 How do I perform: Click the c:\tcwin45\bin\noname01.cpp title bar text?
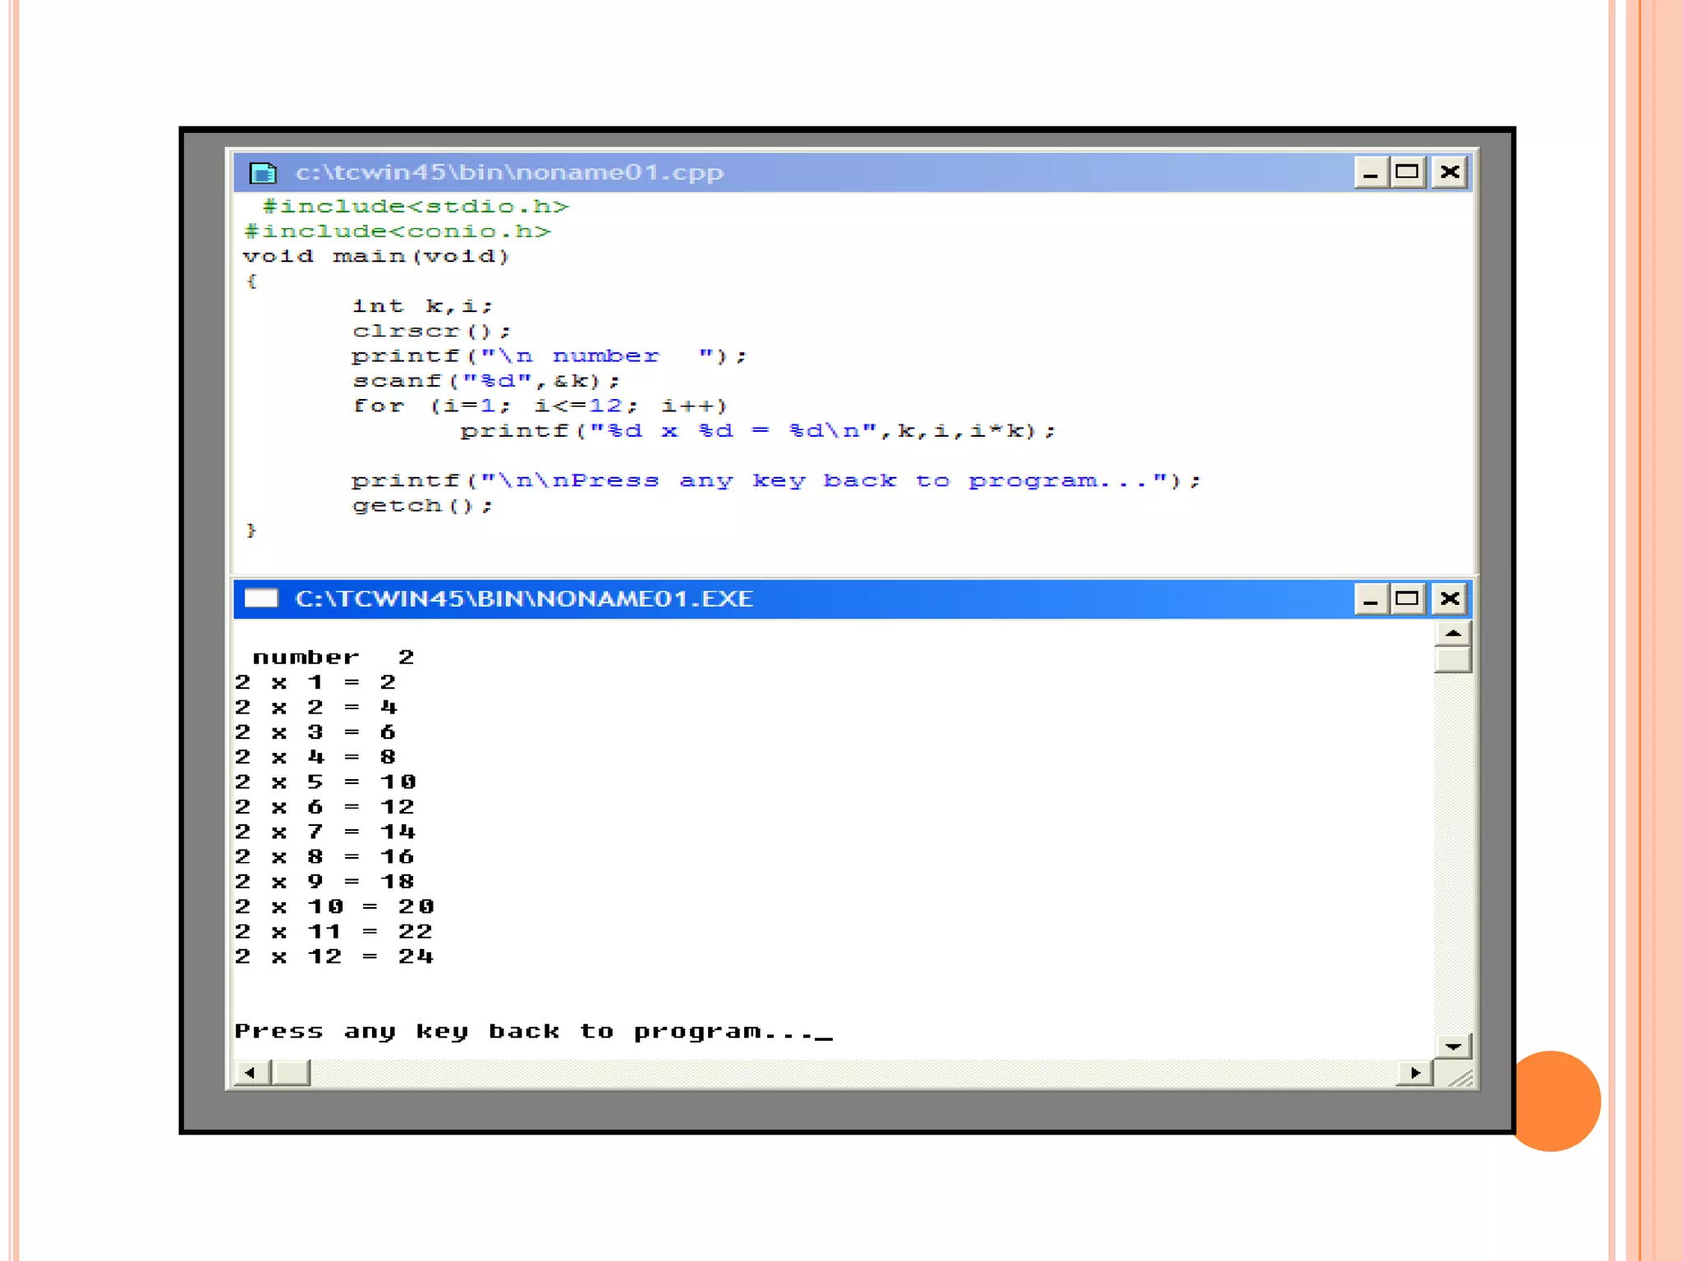point(509,172)
